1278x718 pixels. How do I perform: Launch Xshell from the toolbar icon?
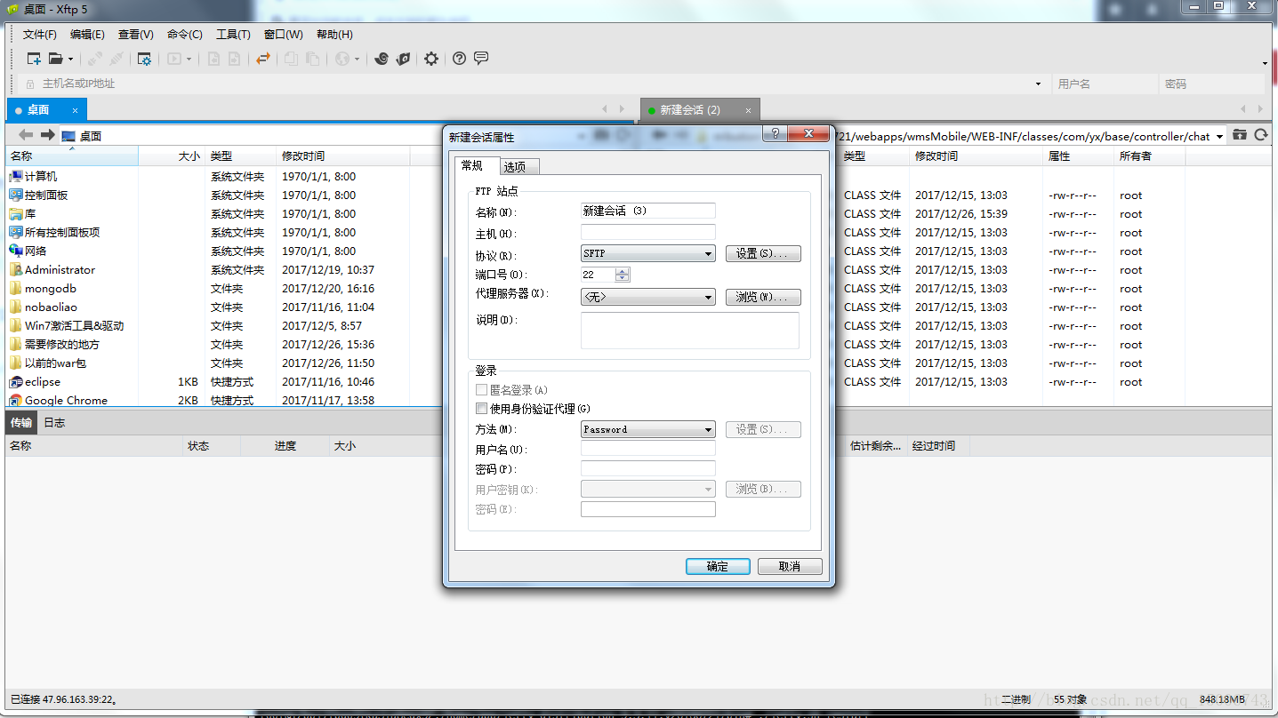(x=382, y=59)
